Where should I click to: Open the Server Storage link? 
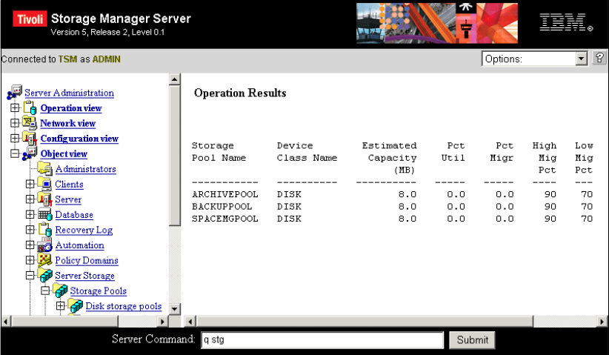pos(84,276)
